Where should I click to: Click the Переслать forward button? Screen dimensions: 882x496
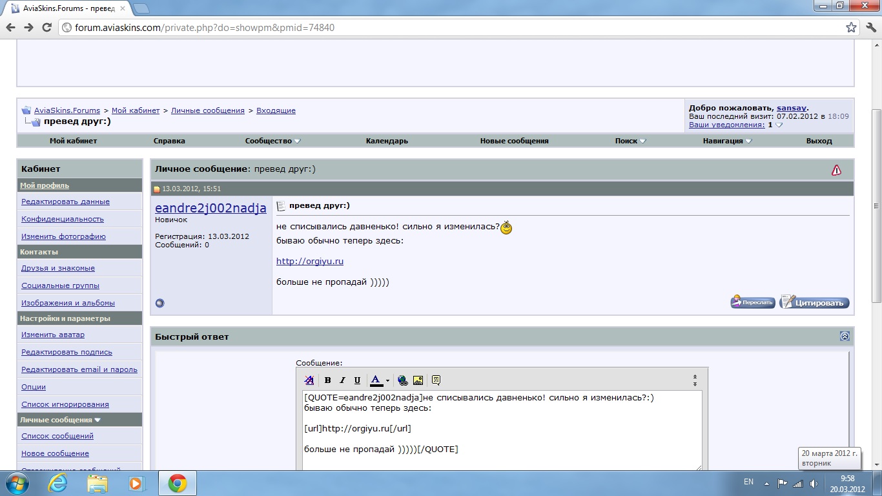pos(753,302)
